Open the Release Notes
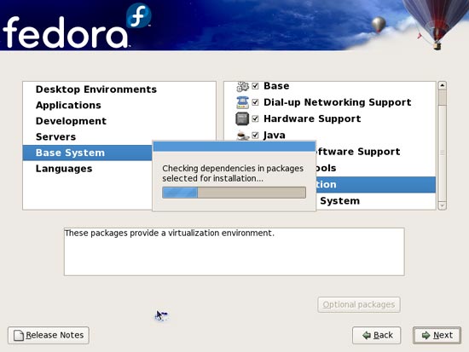The image size is (469, 352). 49,335
